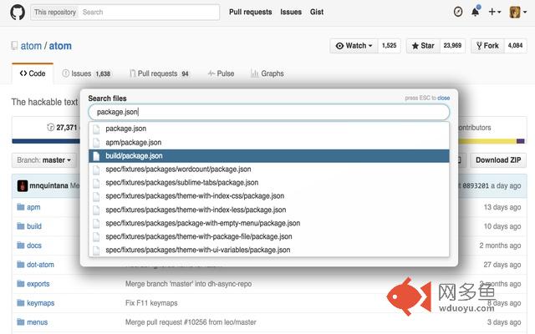Click file icon beside build/package.json
This screenshot has width=535, height=334.
97,156
